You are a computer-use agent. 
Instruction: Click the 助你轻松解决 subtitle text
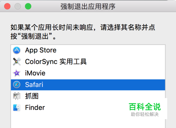145,114
